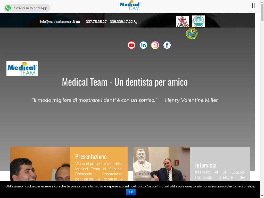Click phone numbers 337.78.35.27 - 339.339.17.22

109,22
